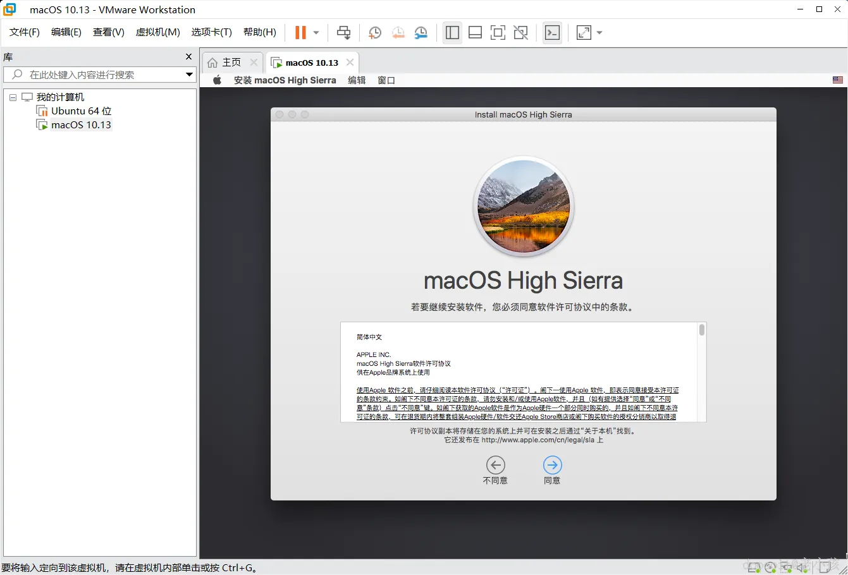Click the network adapter status icon
Screen dimensions: 848x575
click(x=786, y=567)
